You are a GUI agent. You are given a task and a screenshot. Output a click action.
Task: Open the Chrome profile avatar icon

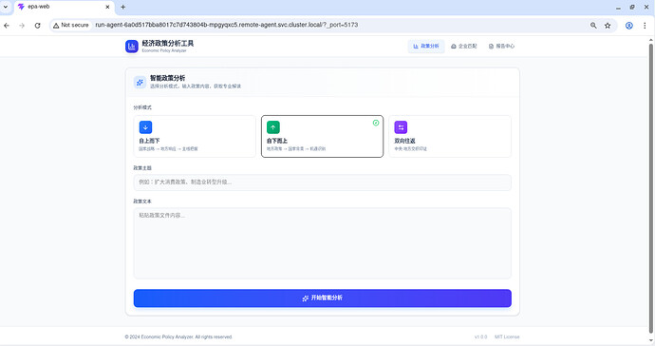click(628, 26)
